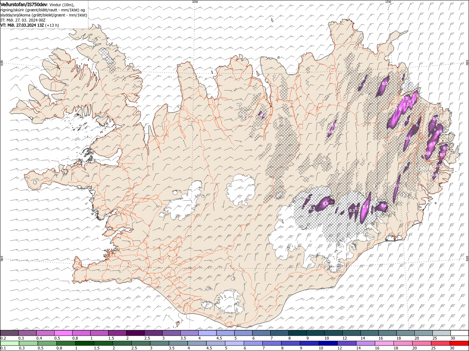Click the 'rigning/skúrir' legend description line
Screen dimensions: 469x351
tap(43, 10)
